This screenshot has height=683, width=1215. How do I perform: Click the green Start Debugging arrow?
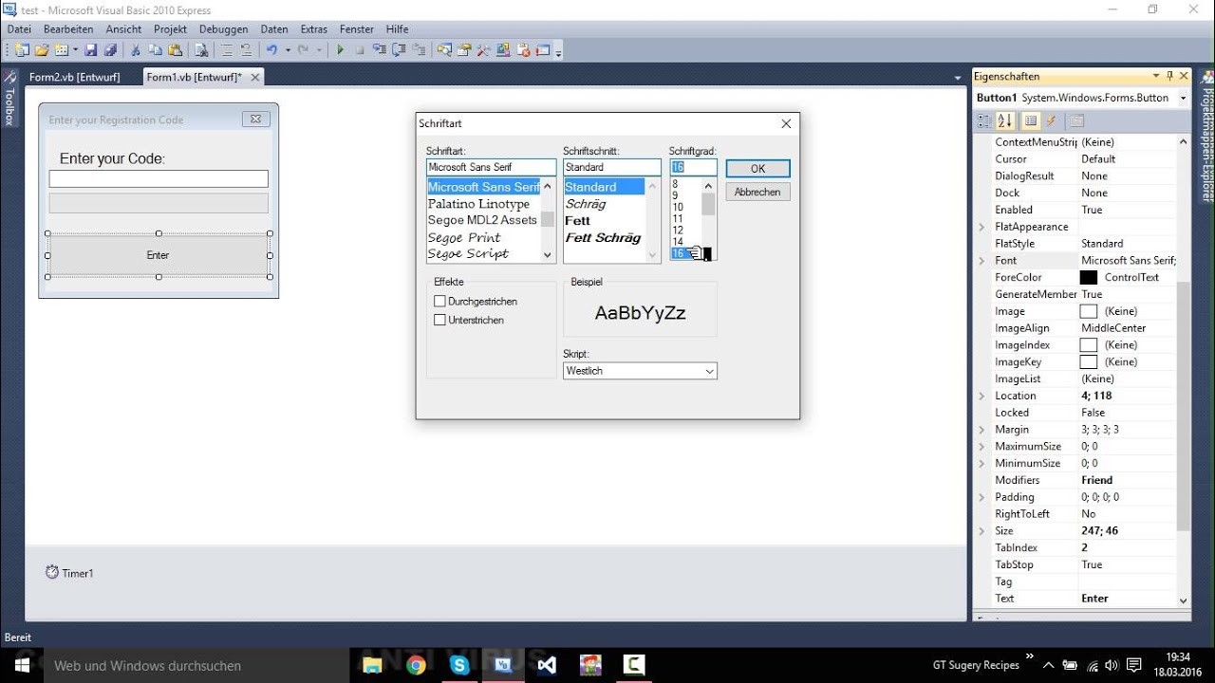[340, 49]
